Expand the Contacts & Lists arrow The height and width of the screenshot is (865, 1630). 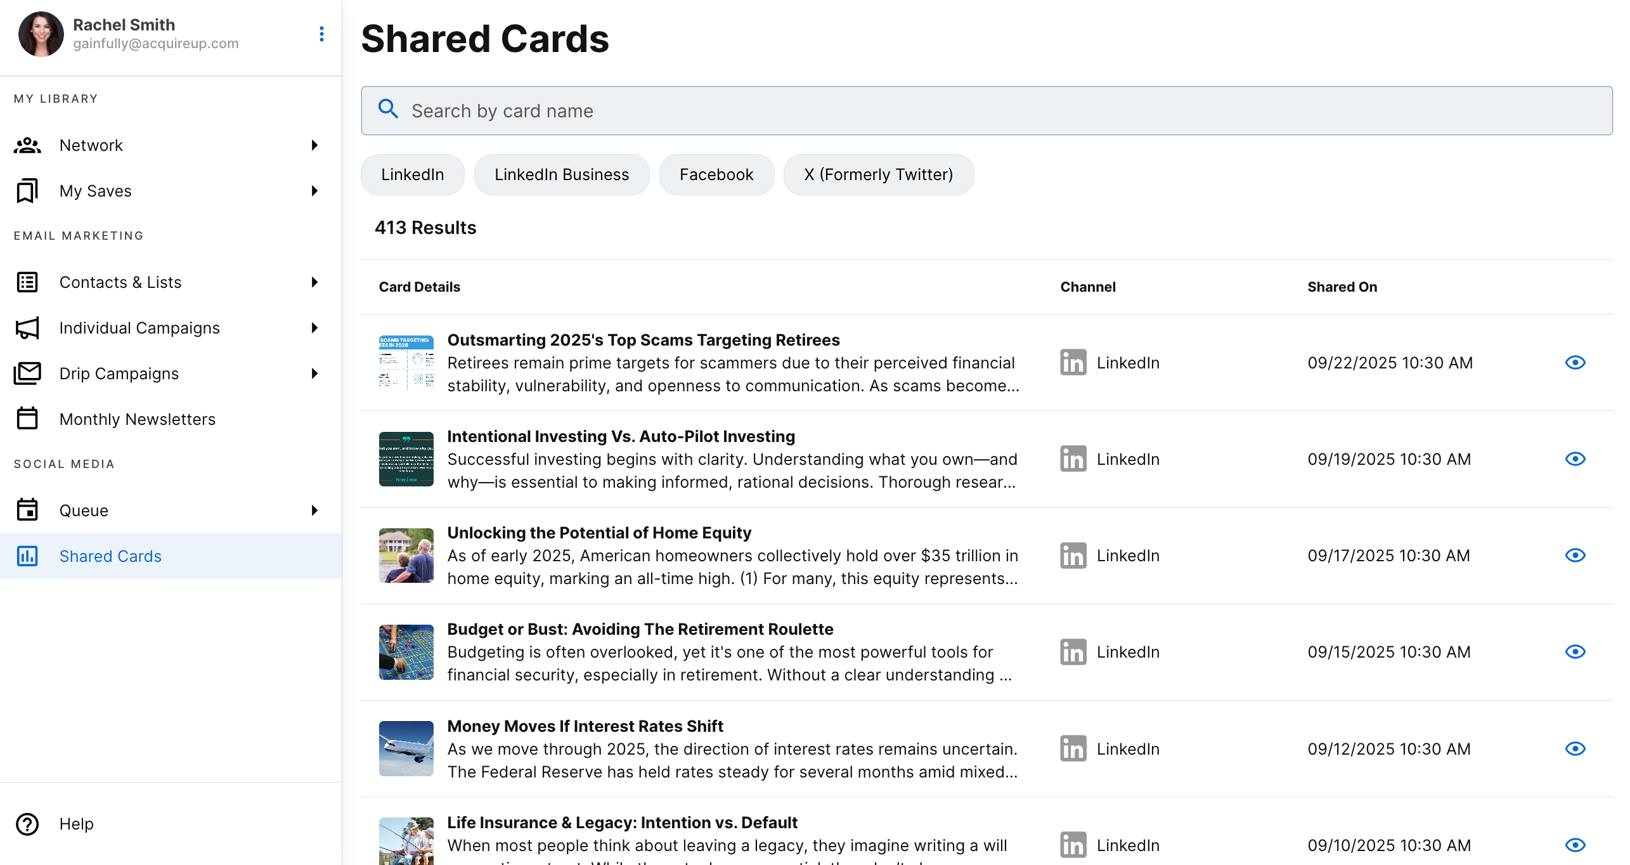(314, 282)
